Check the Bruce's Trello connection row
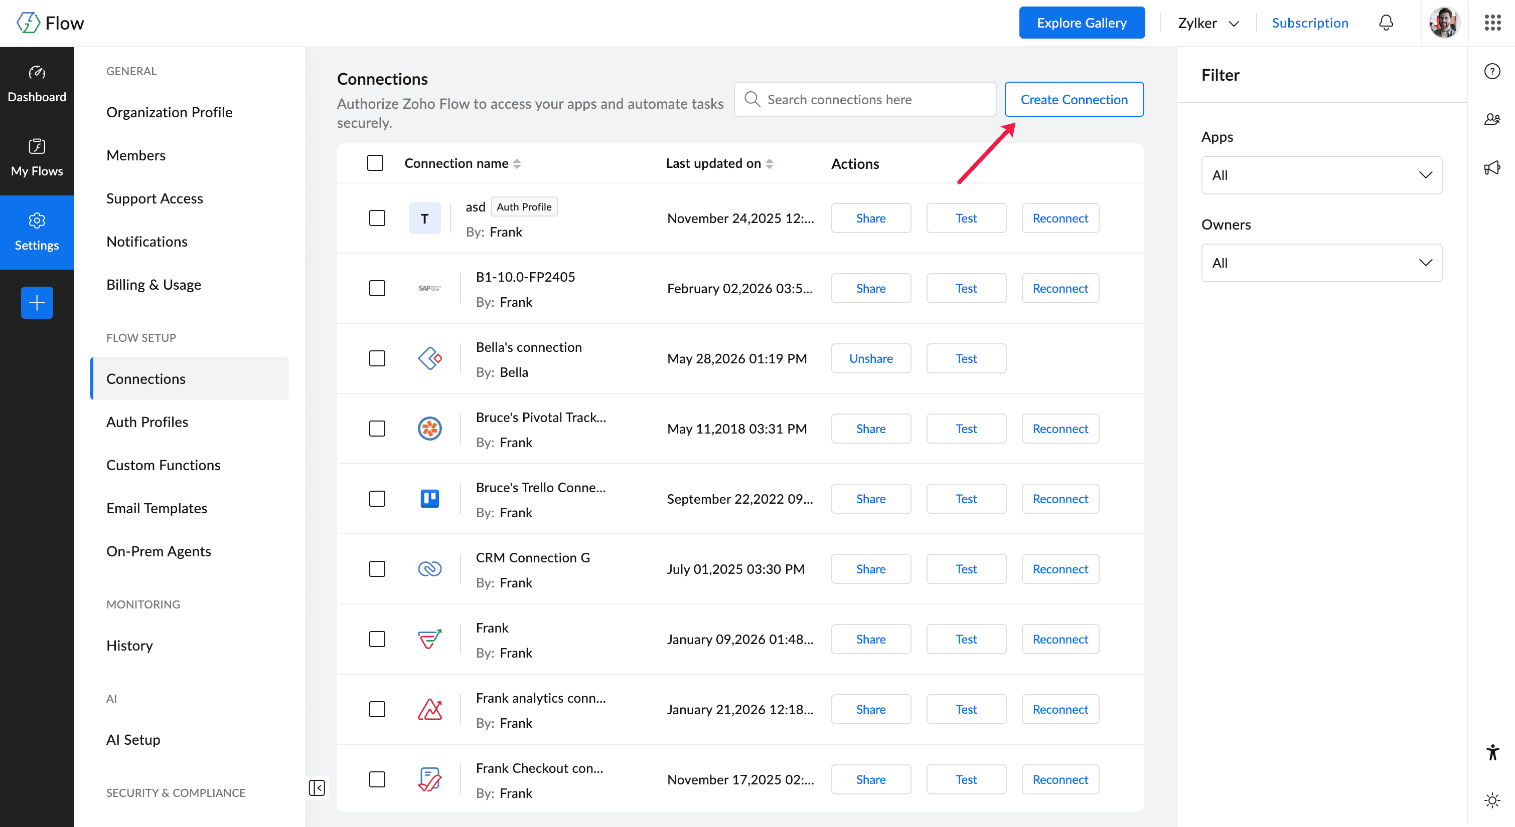Image resolution: width=1515 pixels, height=827 pixels. pos(377,498)
